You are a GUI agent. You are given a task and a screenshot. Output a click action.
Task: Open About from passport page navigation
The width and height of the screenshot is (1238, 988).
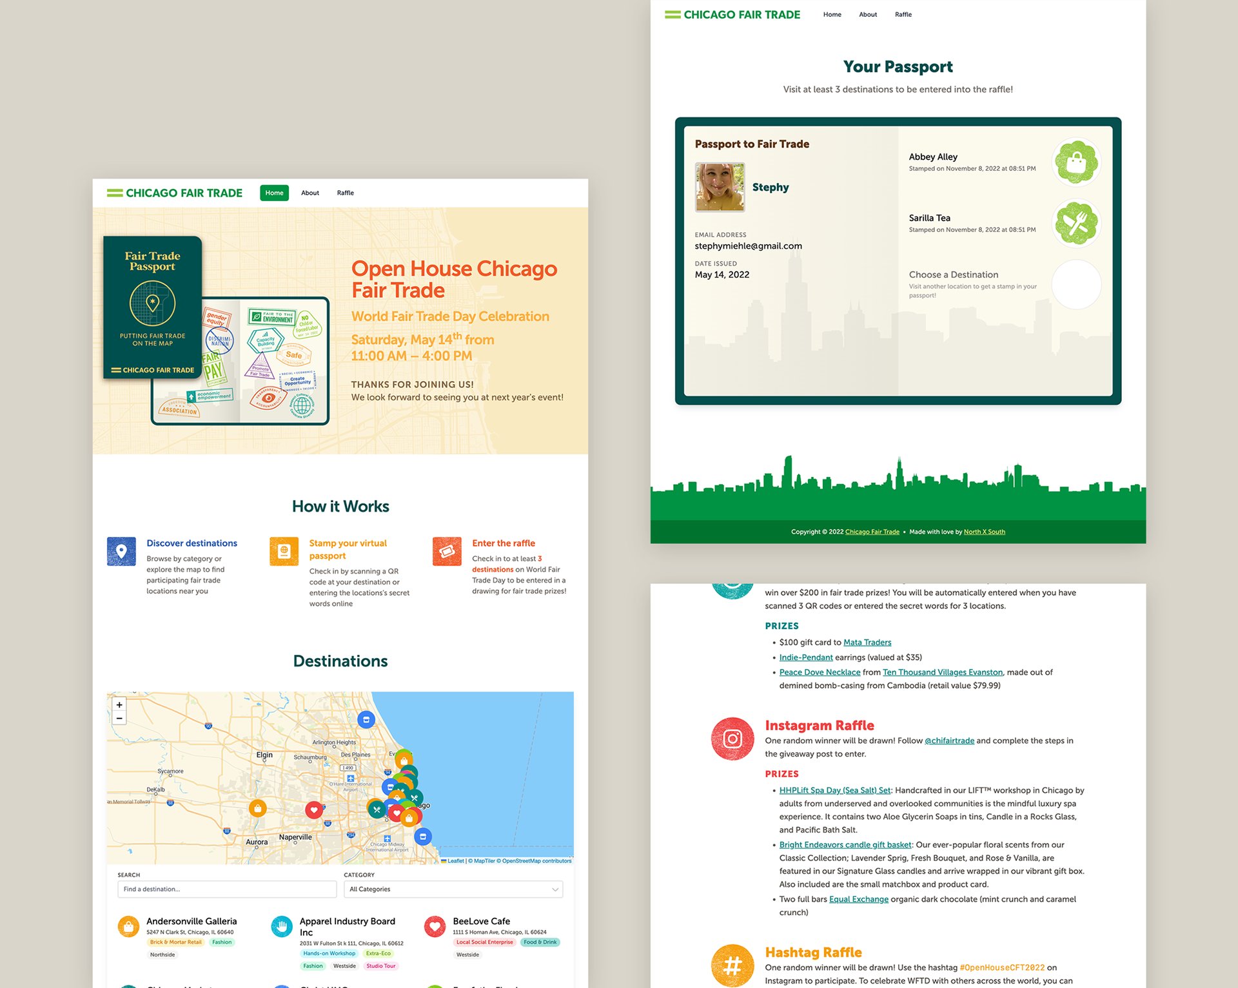pos(868,14)
